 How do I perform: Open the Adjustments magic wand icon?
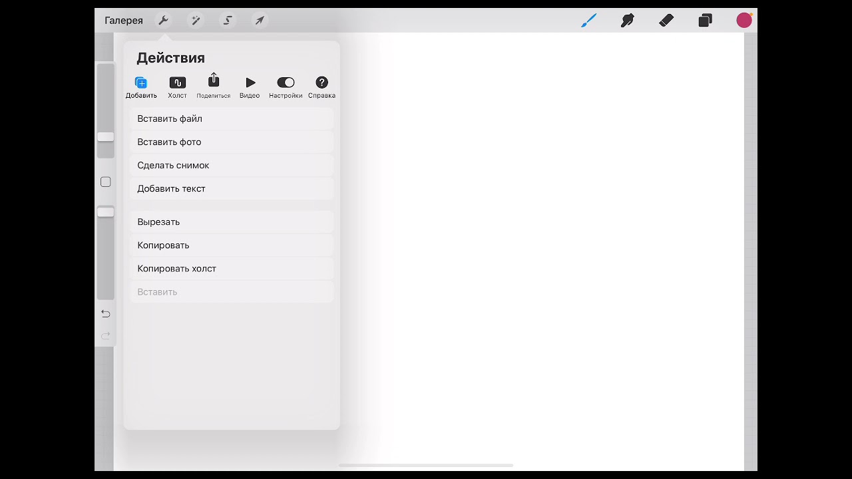pos(196,21)
